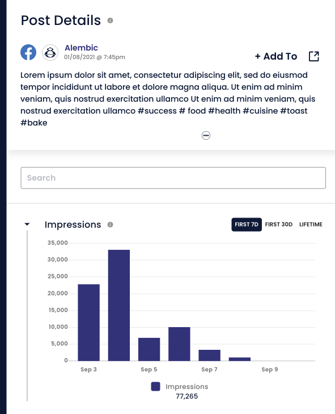Click the + Add To button
Image resolution: width=335 pixels, height=414 pixels.
click(276, 56)
